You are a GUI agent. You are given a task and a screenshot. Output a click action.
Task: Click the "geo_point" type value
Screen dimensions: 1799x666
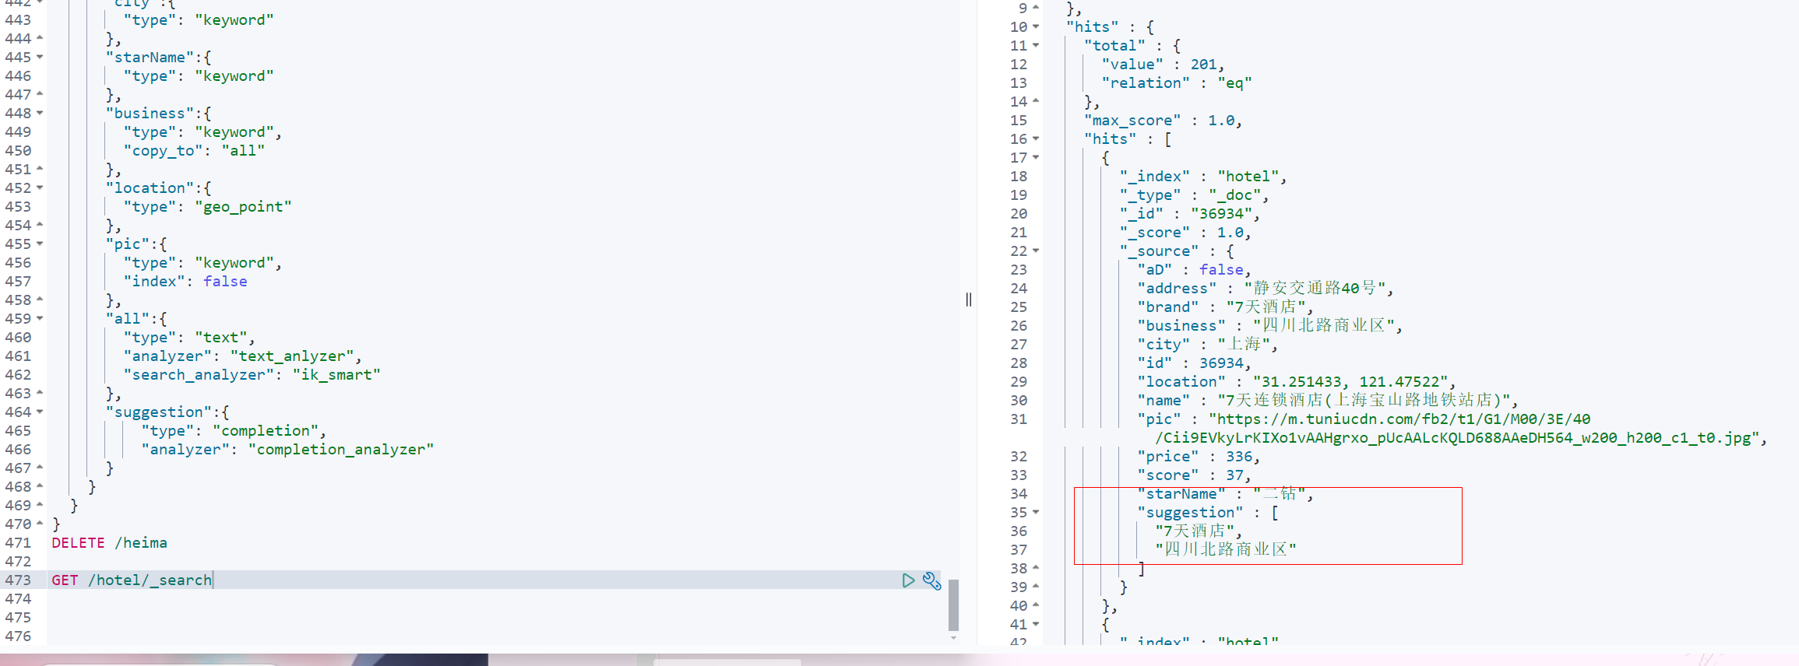[x=243, y=207]
